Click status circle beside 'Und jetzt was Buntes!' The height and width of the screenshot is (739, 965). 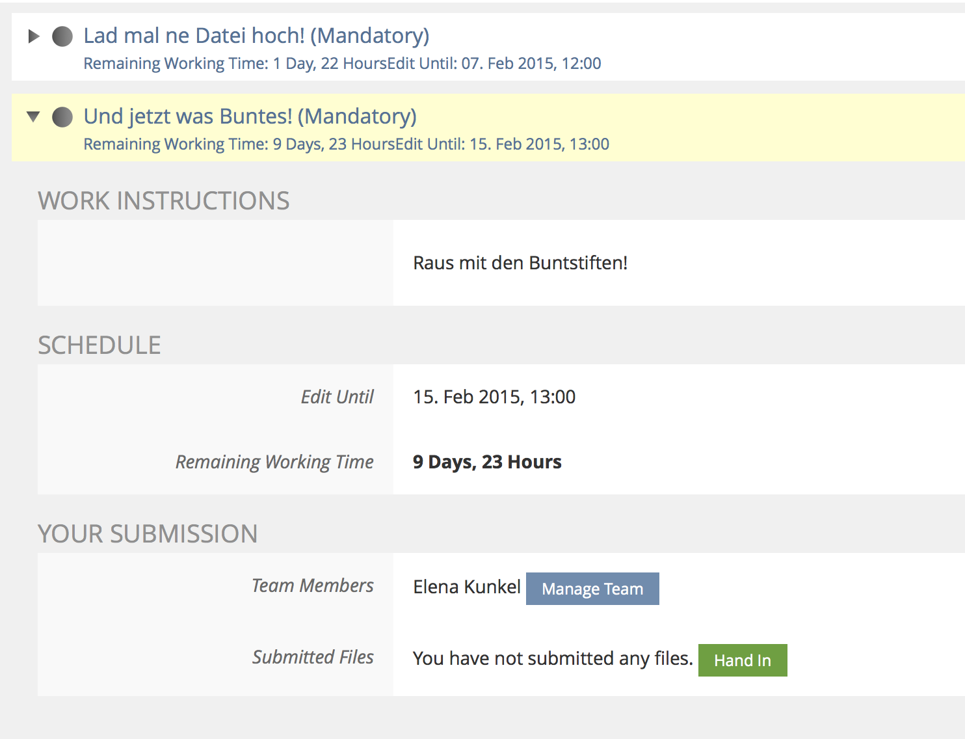[x=62, y=117]
